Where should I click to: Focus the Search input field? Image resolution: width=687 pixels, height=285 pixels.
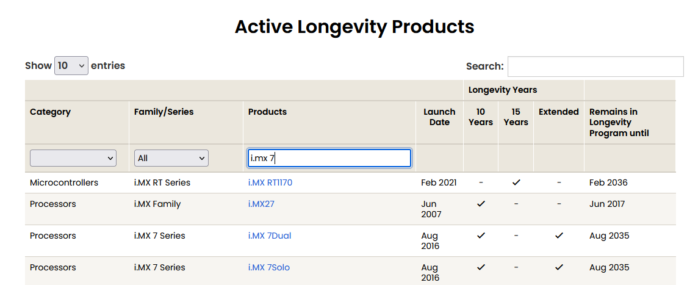pos(595,67)
